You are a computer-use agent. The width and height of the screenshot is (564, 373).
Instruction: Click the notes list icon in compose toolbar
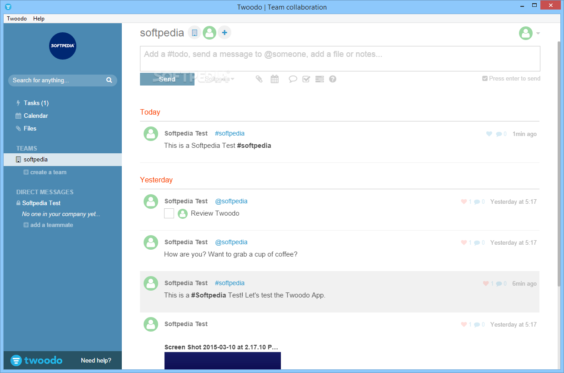pos(319,79)
